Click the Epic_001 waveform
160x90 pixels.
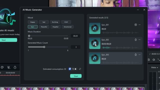[120, 33]
